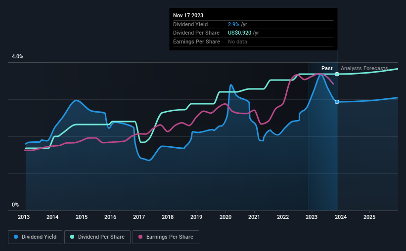Viewport: 406px width, 251px height.
Task: Click the 2023 x-axis label
Action: tap(312, 217)
